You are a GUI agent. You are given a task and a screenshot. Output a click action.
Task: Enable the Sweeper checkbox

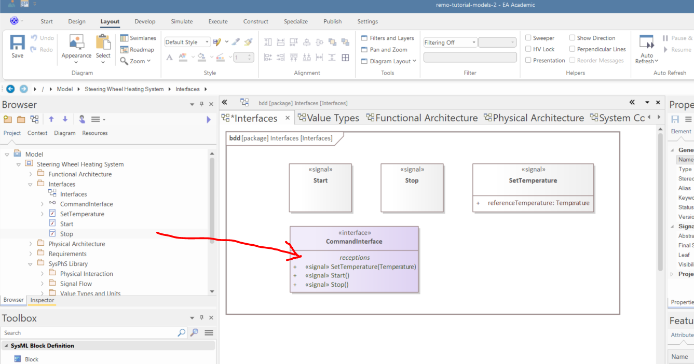click(528, 38)
